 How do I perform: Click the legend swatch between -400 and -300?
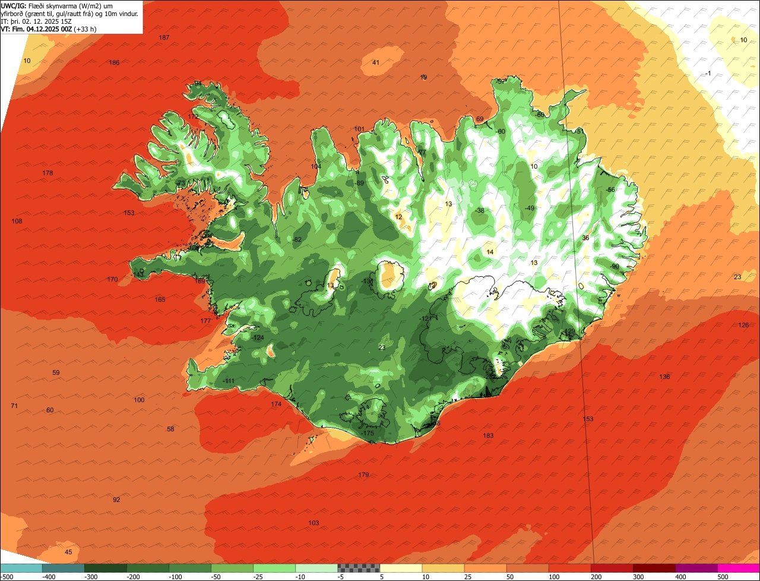64,568
